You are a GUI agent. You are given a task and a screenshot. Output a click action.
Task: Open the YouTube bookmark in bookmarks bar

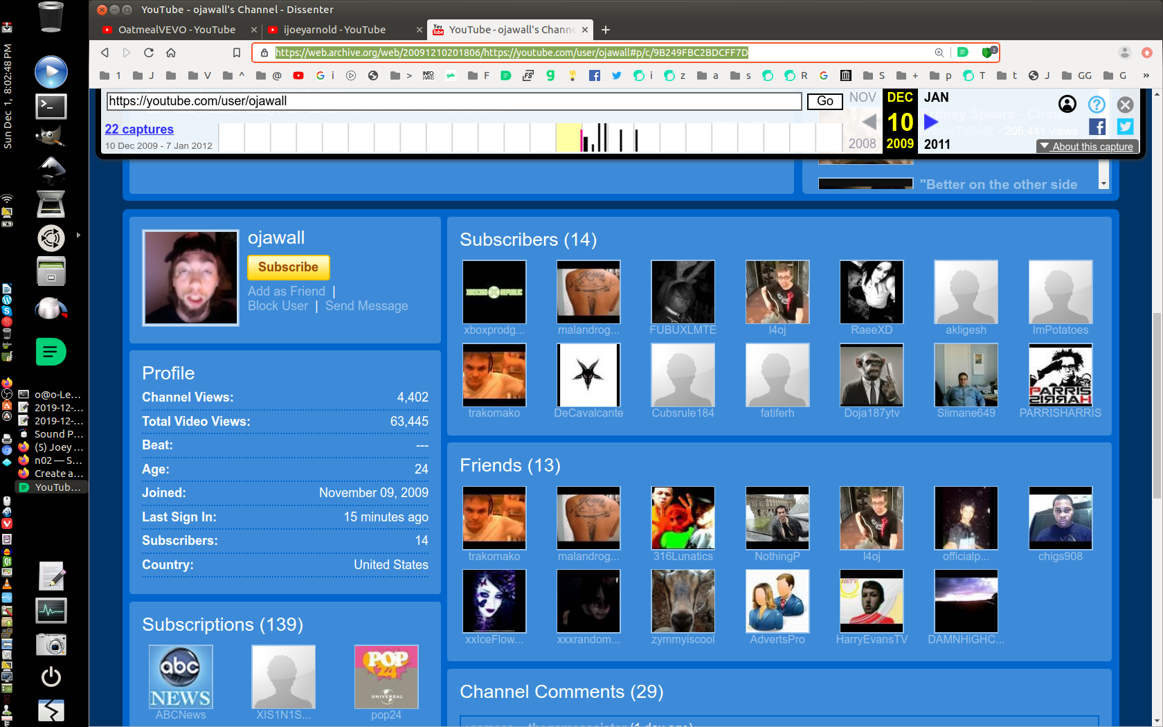[x=298, y=75]
